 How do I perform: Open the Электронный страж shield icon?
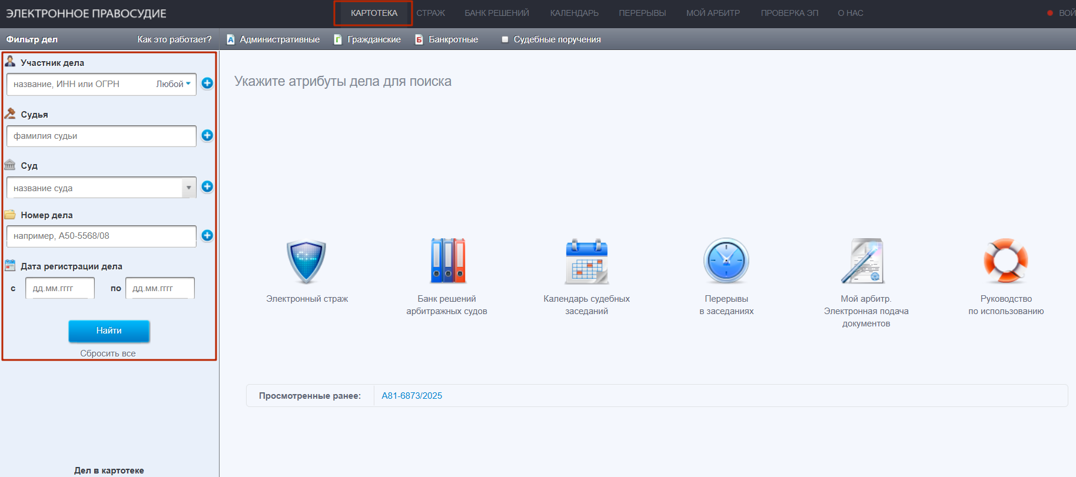306,262
